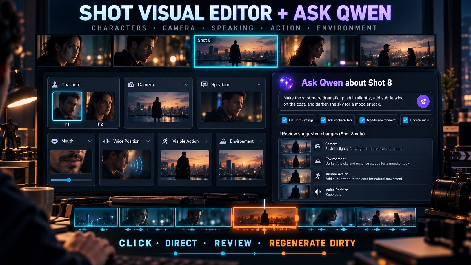Select the Shot 8 thumbnail in filmstrip
The width and height of the screenshot is (471, 265).
click(236, 51)
